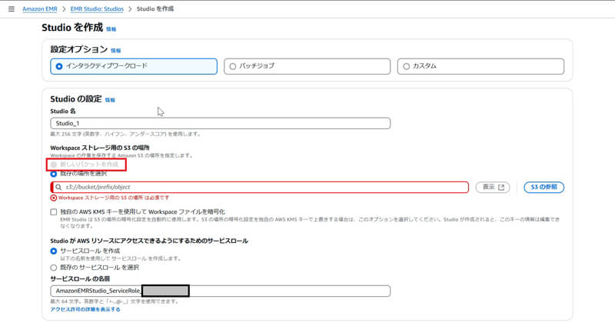Select サービスロール を作成 radio button
The height and width of the screenshot is (323, 615).
point(54,251)
